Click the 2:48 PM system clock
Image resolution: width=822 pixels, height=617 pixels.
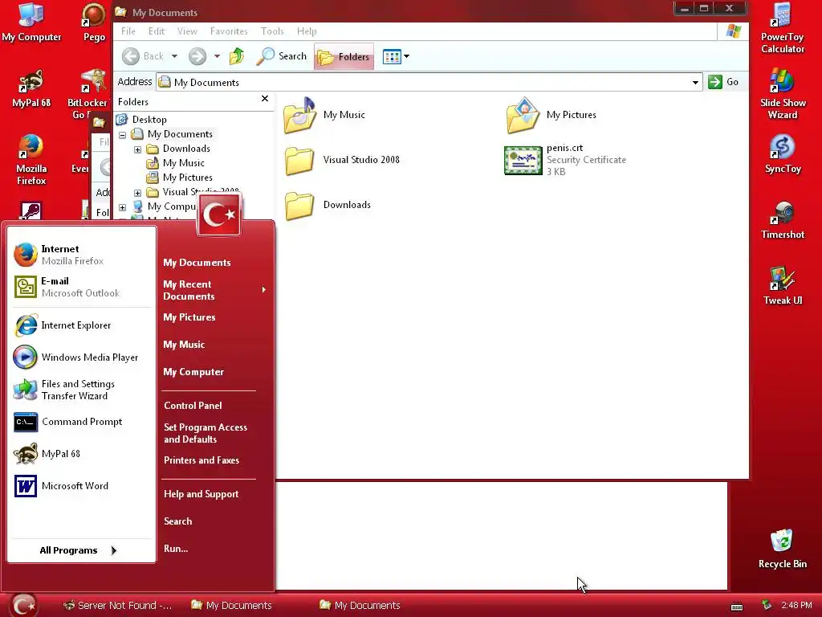click(796, 605)
